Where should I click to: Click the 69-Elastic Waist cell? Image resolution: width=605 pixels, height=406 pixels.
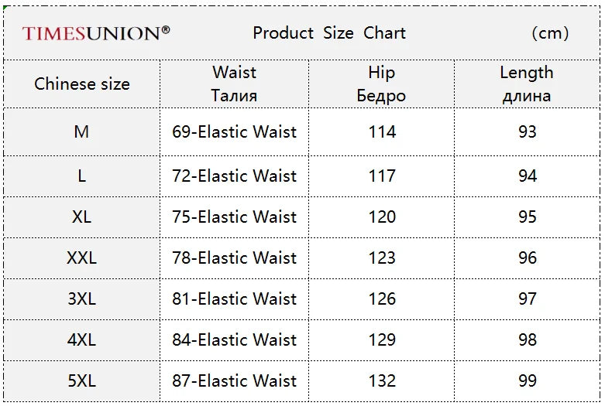coord(234,132)
